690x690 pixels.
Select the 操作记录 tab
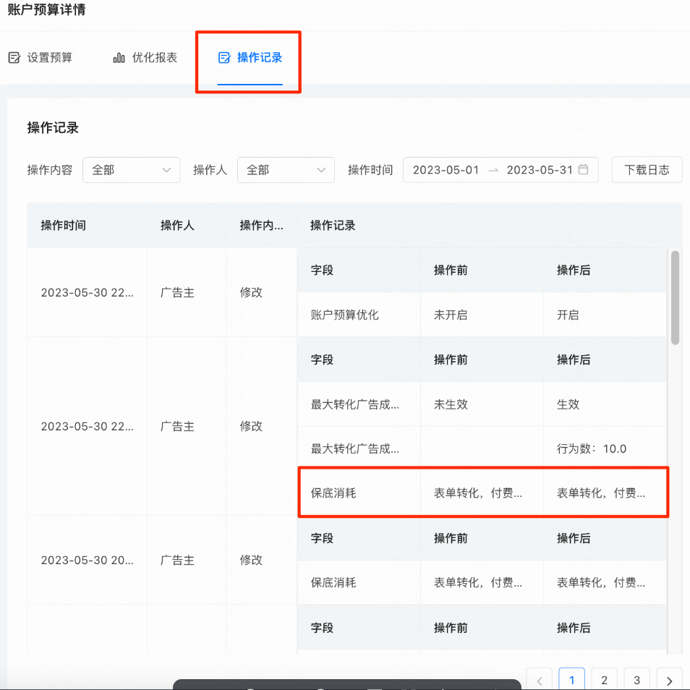[x=250, y=58]
